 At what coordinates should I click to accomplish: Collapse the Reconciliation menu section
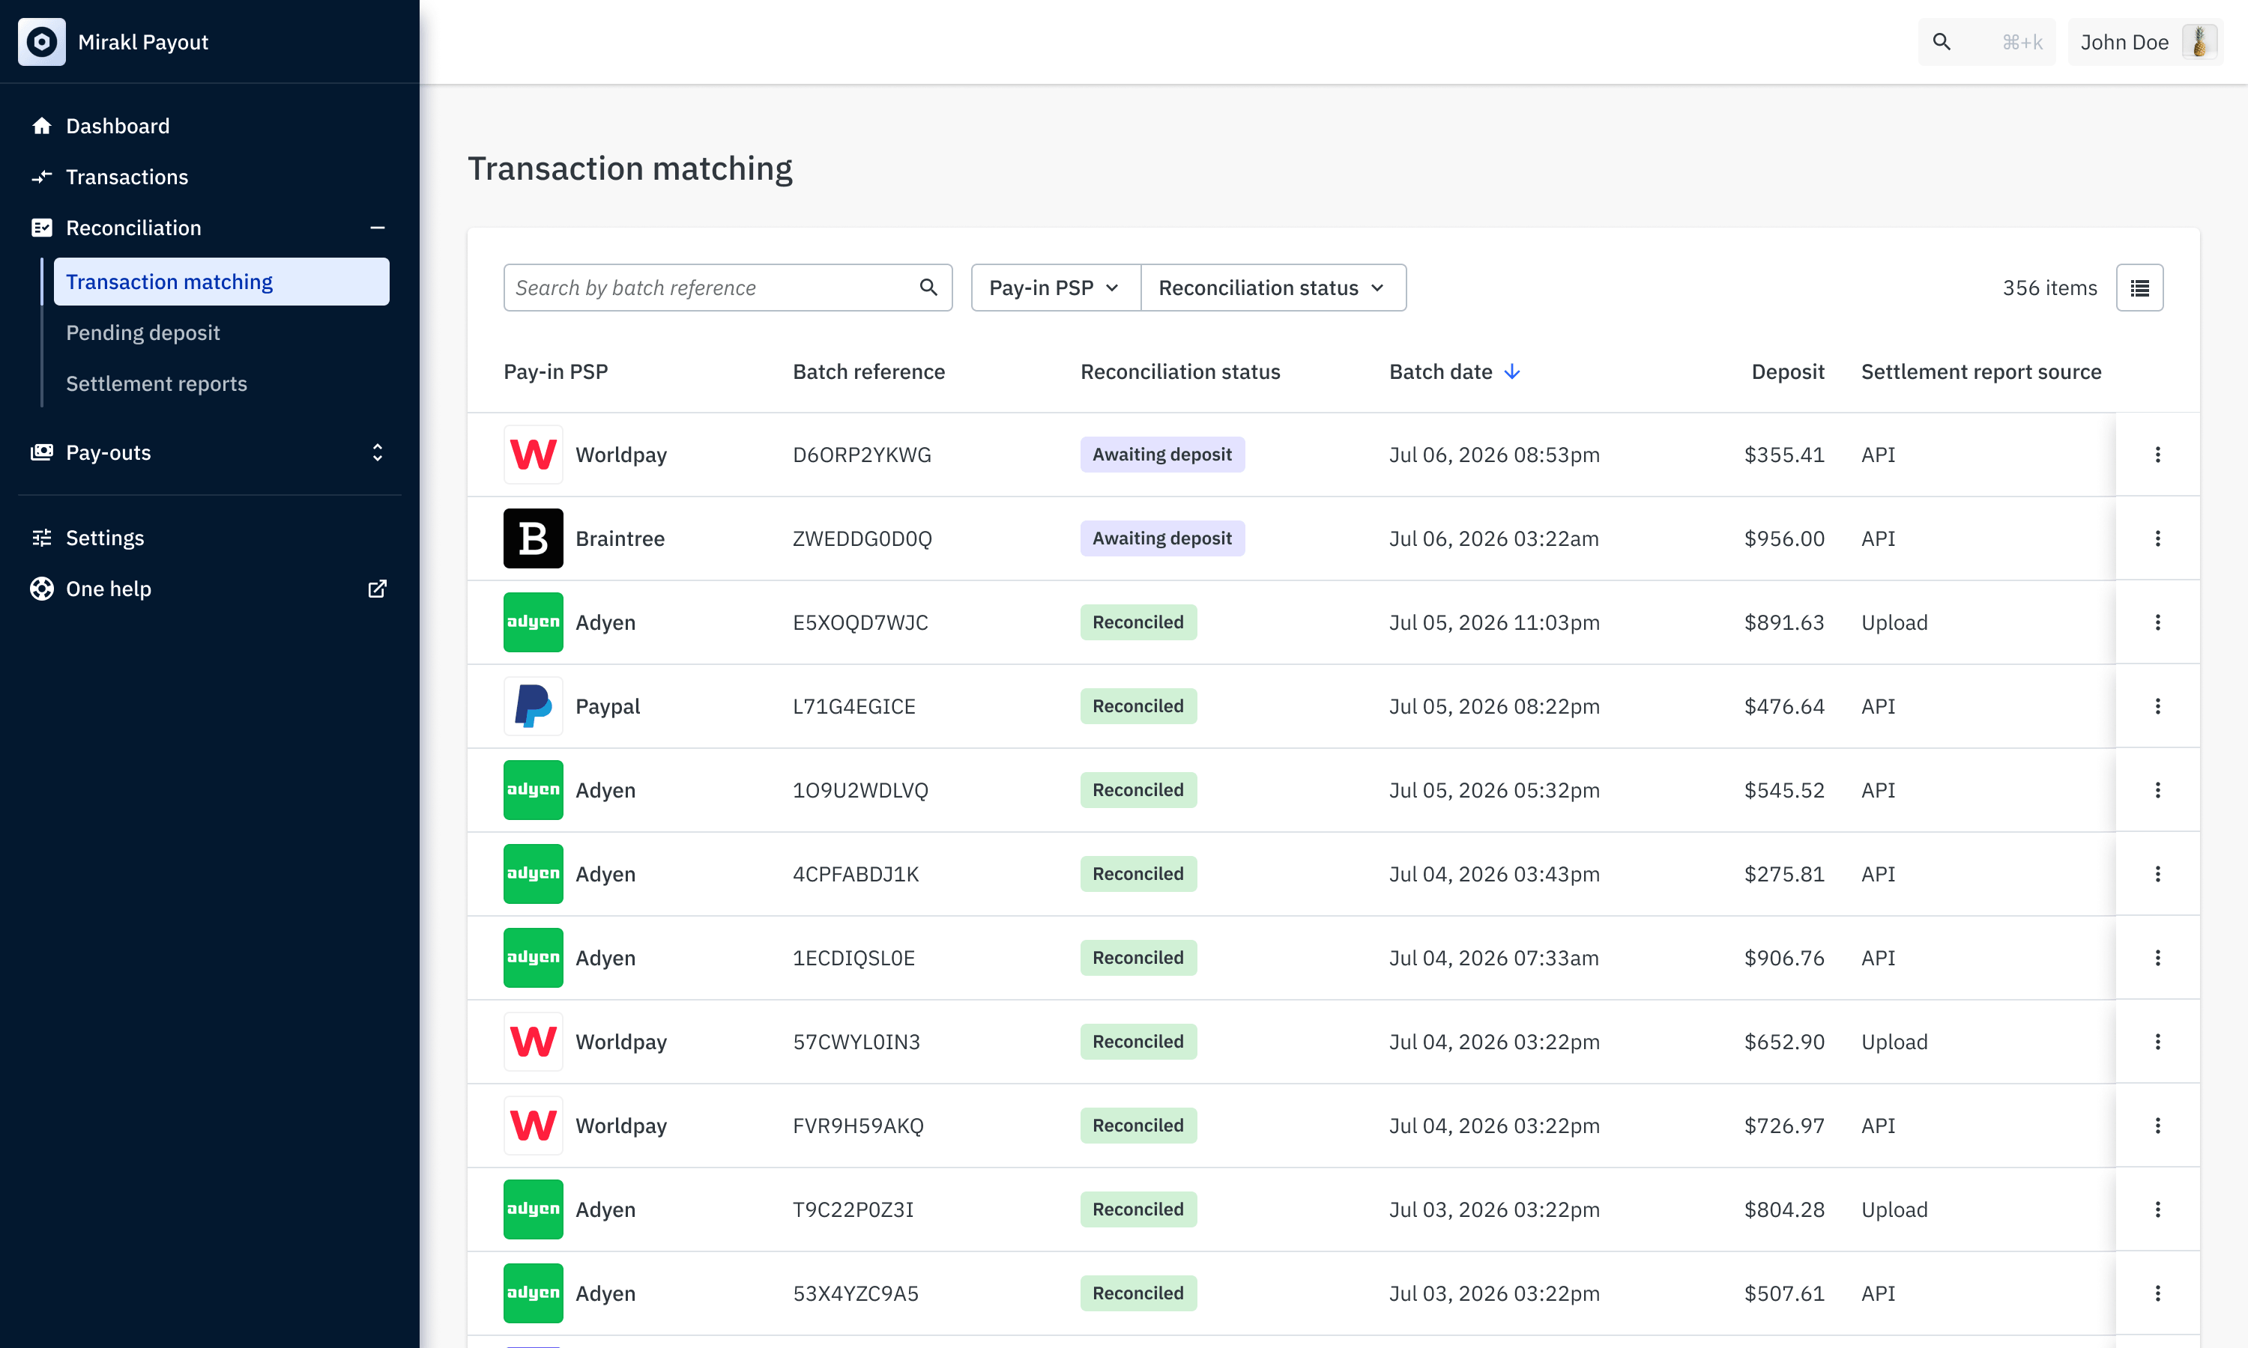377,228
